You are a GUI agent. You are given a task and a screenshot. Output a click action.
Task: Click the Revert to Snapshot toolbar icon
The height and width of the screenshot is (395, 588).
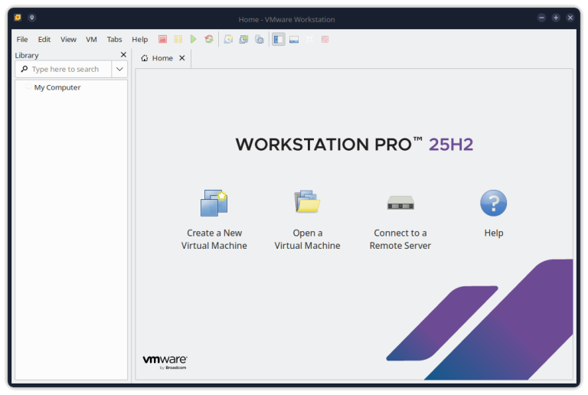243,39
